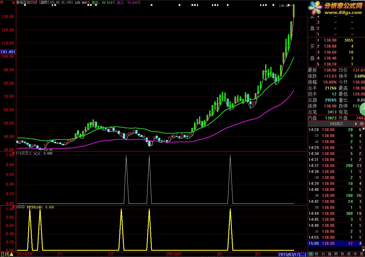The image size is (365, 257).
Task: Switch to the 短 tab
Action: point(362,254)
